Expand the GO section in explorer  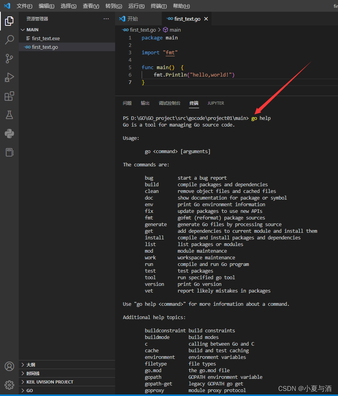(x=67, y=391)
